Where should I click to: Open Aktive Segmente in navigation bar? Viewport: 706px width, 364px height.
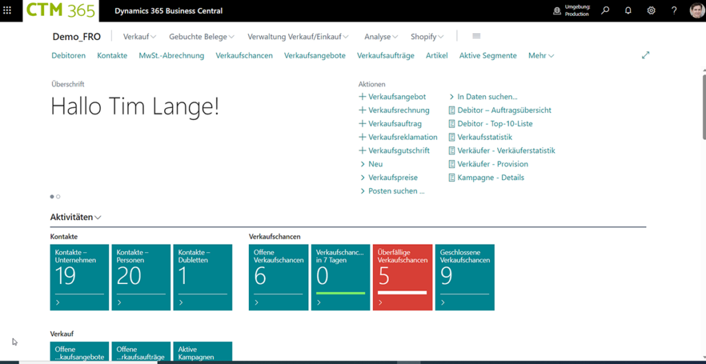[x=488, y=55]
